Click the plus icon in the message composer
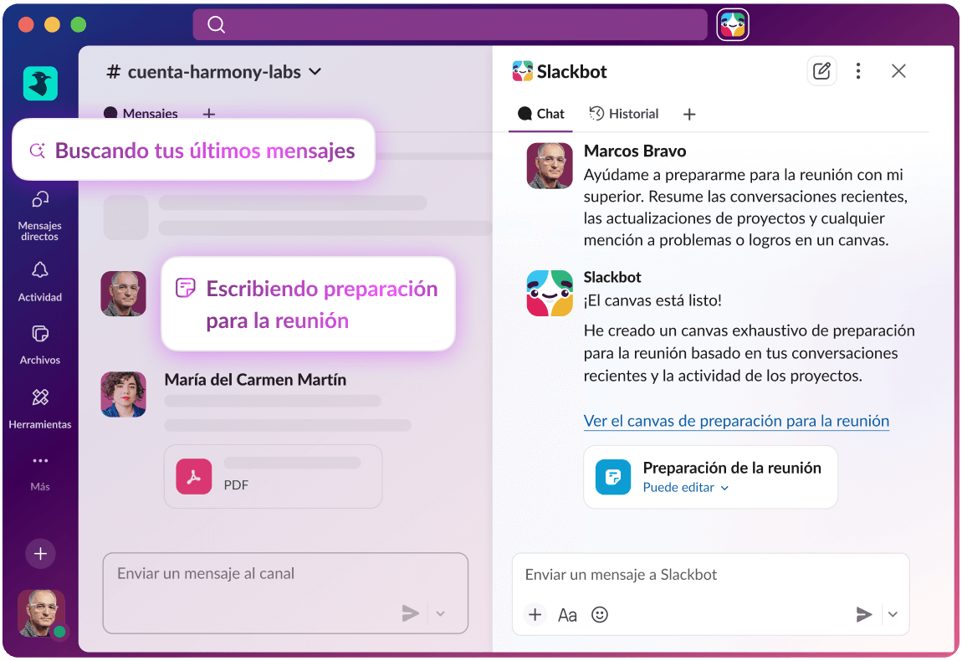 click(x=535, y=614)
